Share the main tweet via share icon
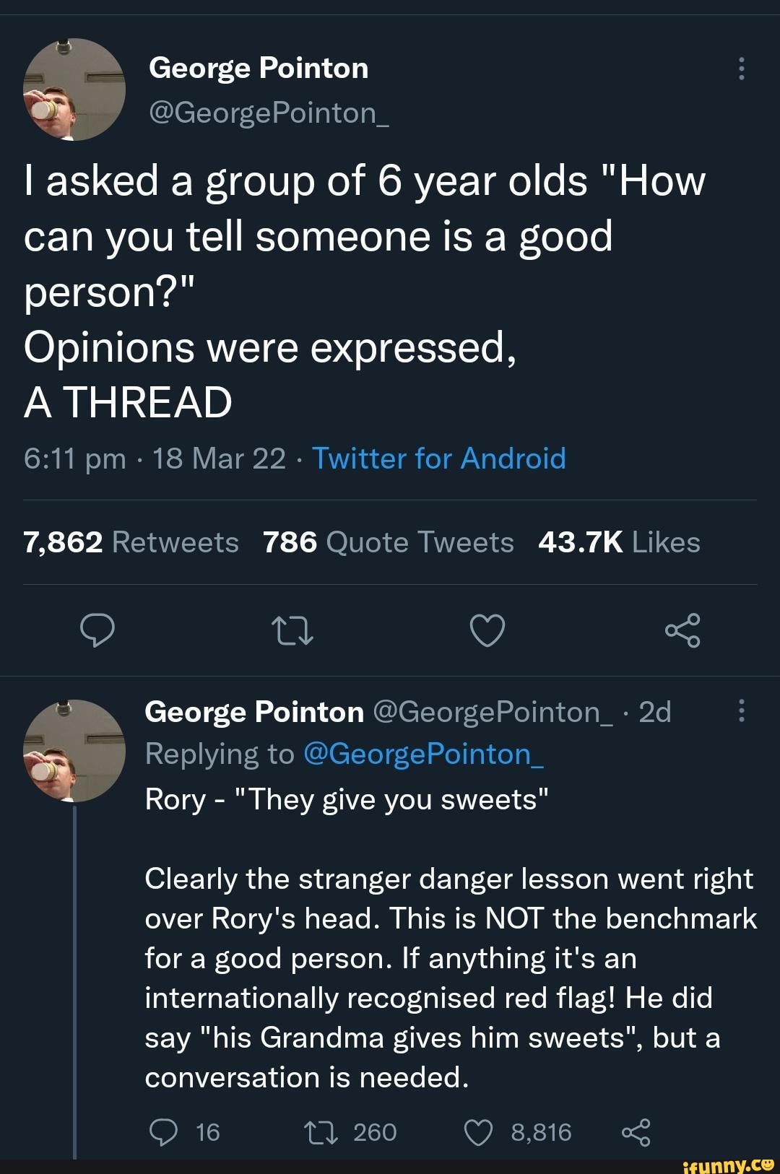Viewport: 780px width, 1174px height. pyautogui.click(x=682, y=630)
